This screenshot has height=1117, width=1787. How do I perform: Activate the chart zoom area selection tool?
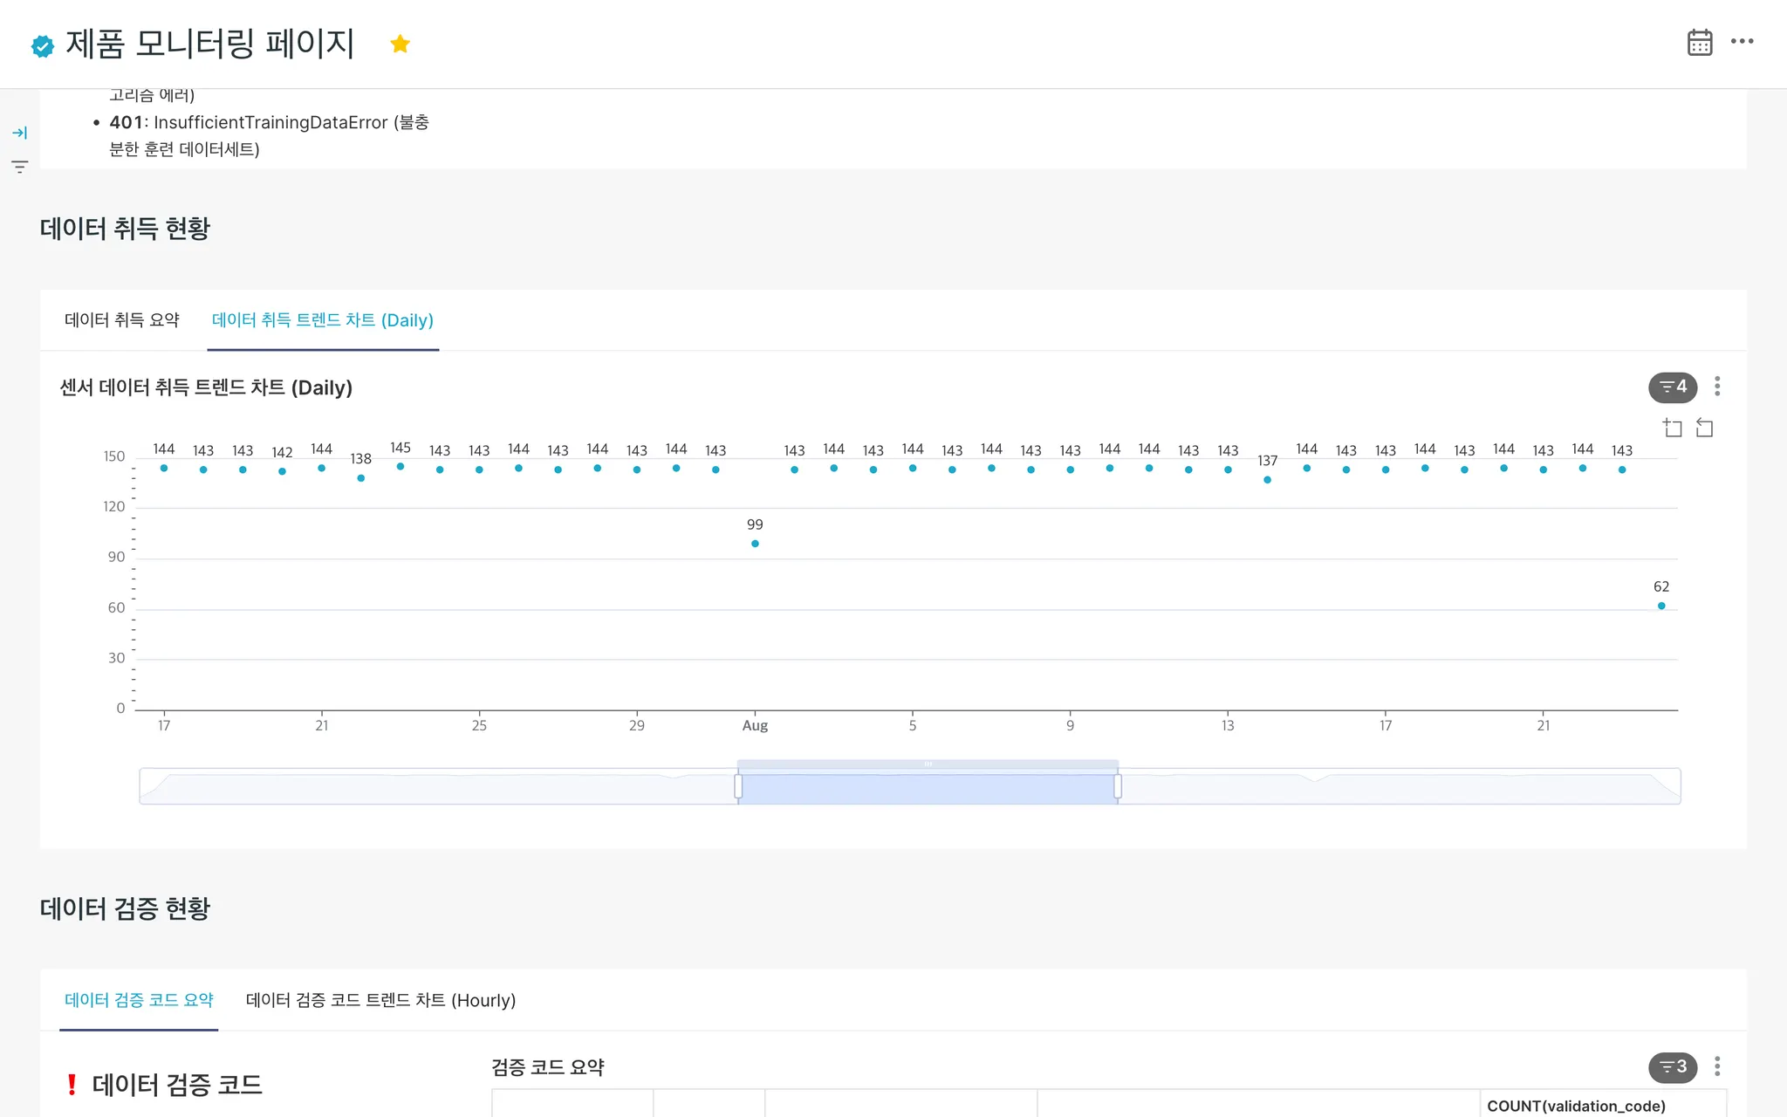pos(1672,428)
